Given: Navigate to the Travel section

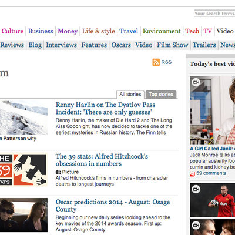Looking at the screenshot, I should pyautogui.click(x=129, y=31).
